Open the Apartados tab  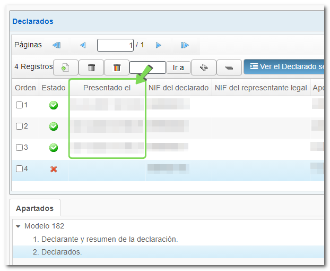pyautogui.click(x=34, y=208)
